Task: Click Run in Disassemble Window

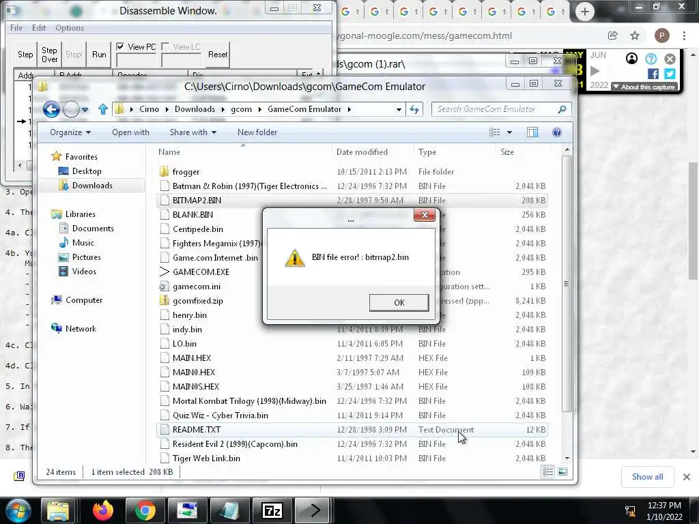Action: click(x=99, y=55)
